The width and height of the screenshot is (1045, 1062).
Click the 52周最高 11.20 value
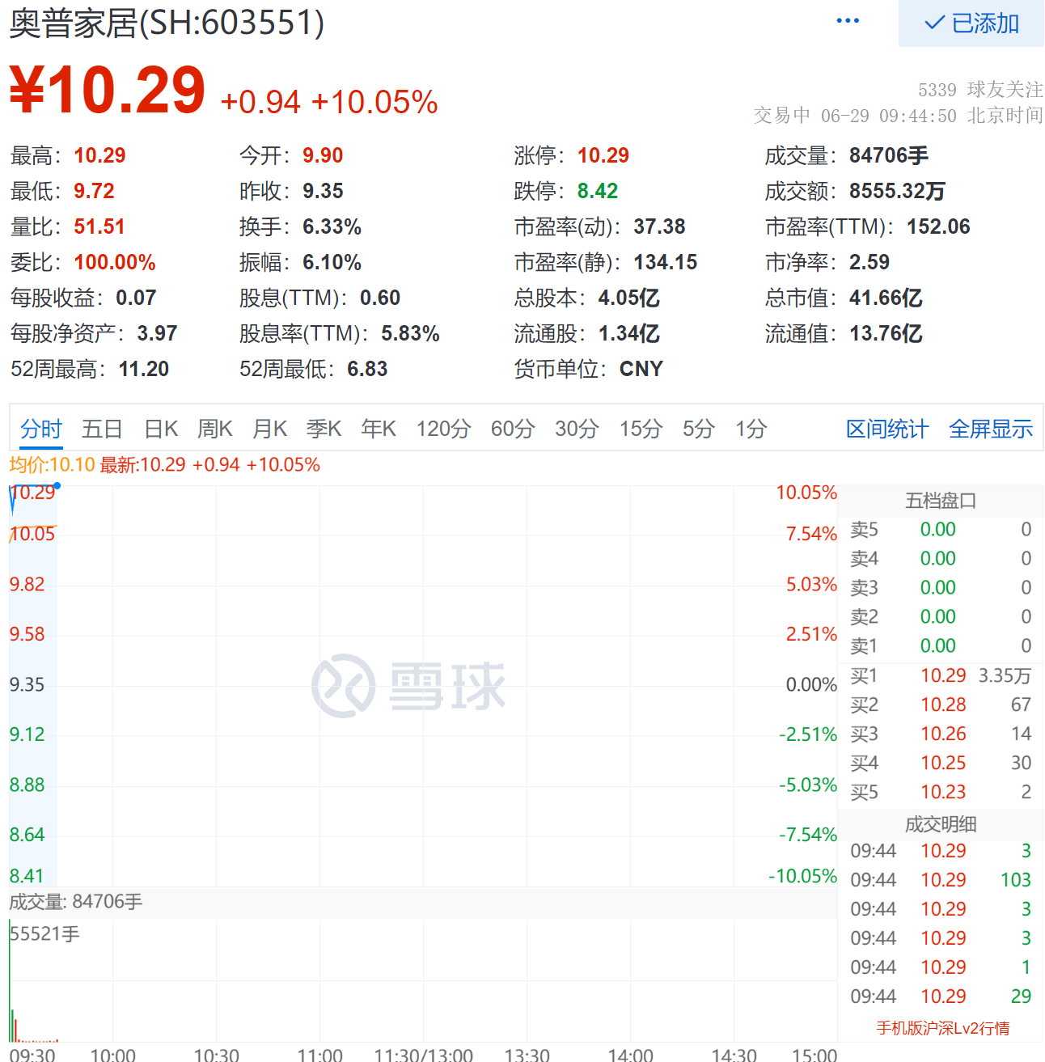pyautogui.click(x=144, y=369)
